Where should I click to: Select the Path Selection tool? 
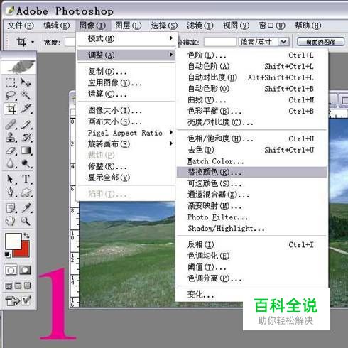click(11, 179)
